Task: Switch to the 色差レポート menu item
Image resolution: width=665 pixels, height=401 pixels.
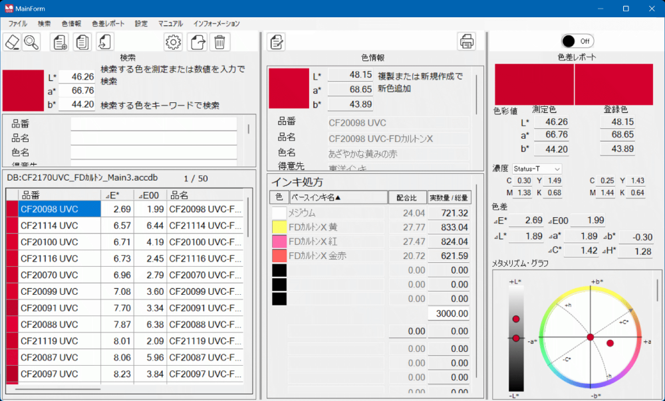Action: [x=108, y=23]
